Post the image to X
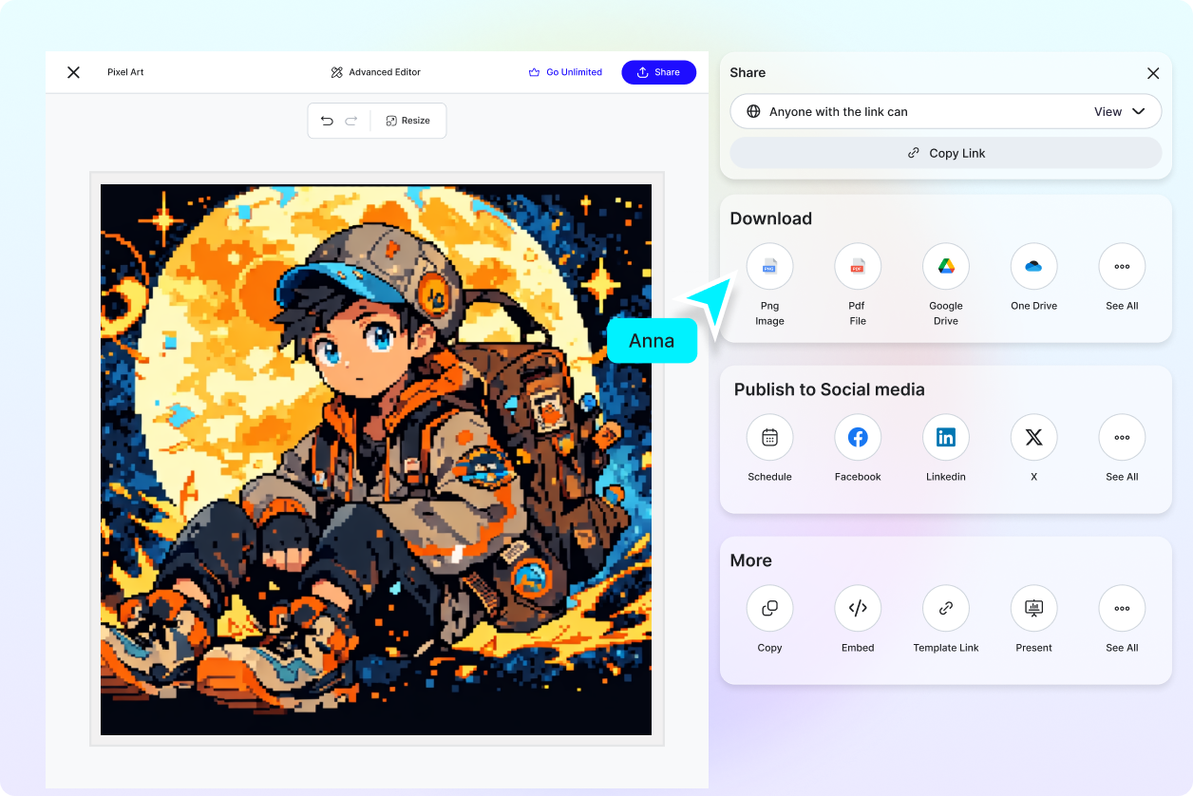The height and width of the screenshot is (796, 1193). 1033,438
